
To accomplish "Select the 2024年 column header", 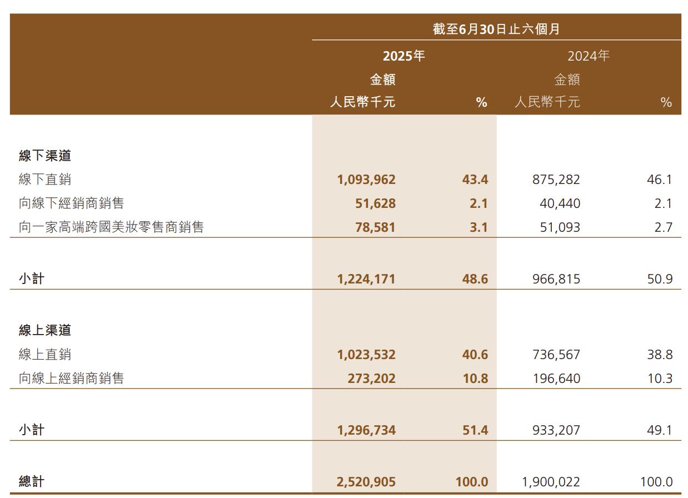I will (589, 56).
